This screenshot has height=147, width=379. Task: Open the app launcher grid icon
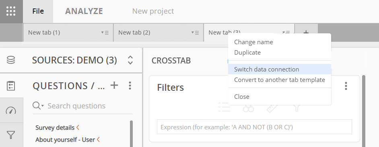(x=11, y=11)
